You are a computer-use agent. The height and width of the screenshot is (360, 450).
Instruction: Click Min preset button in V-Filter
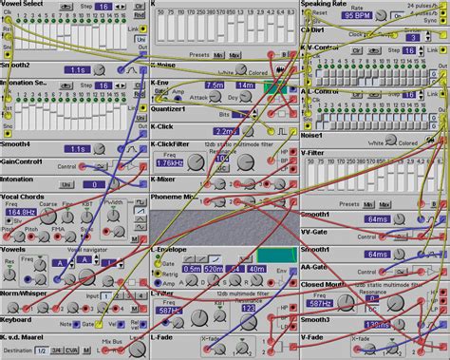[x=367, y=204]
